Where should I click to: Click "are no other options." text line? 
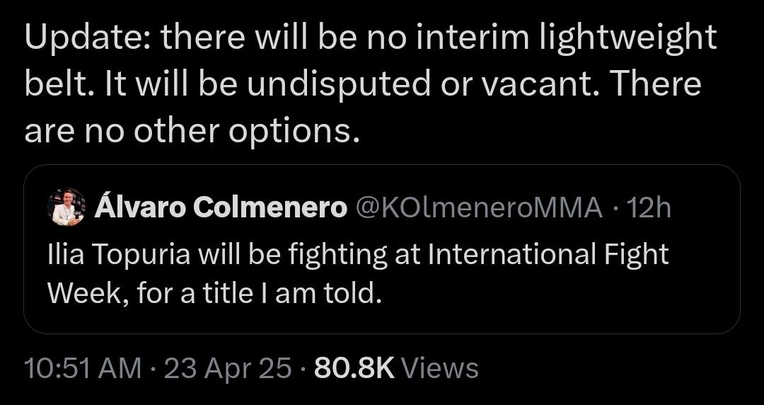[x=192, y=132]
